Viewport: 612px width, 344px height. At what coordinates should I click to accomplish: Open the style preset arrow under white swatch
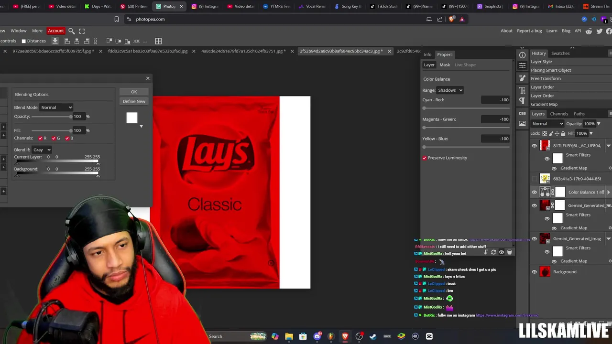141,126
